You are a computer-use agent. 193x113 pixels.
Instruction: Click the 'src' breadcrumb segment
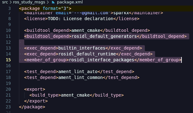[x=5, y=2]
